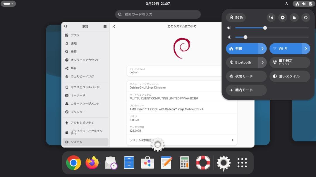Select 検索 in settings sidebar
This screenshot has width=316, height=177.
[85, 52]
